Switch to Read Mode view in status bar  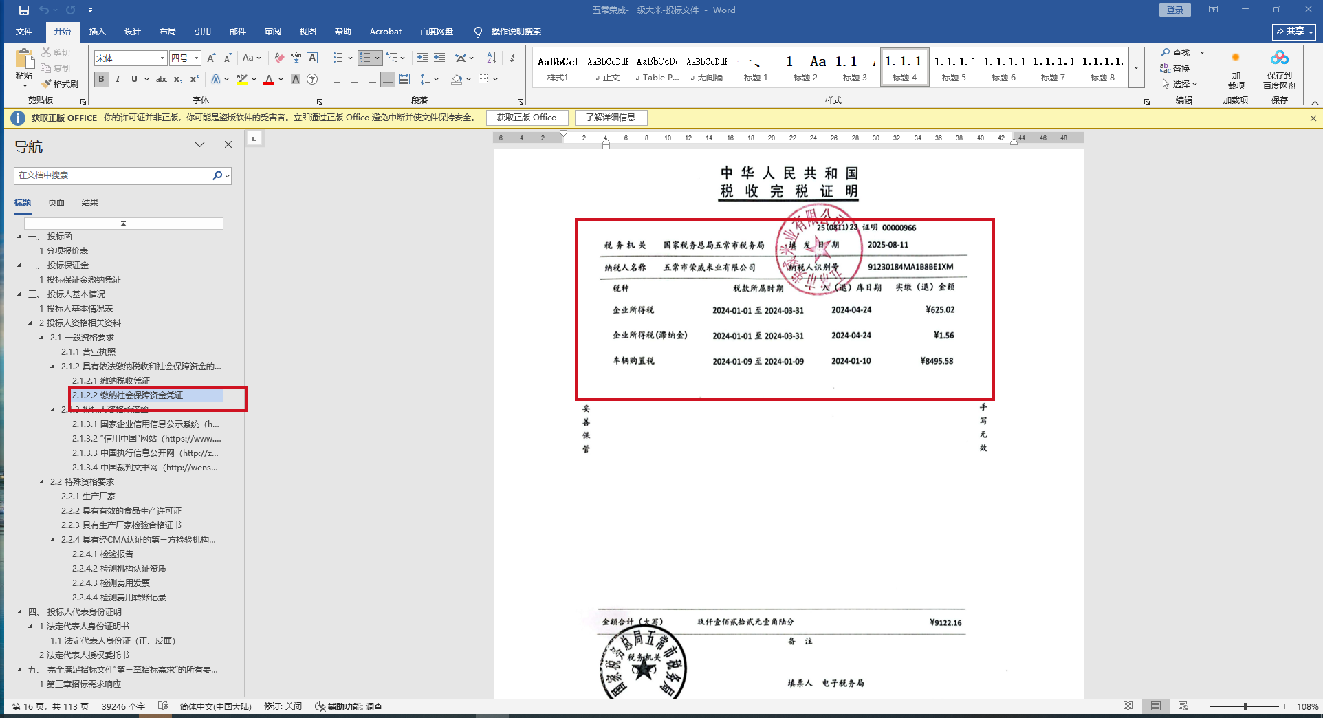click(1128, 706)
